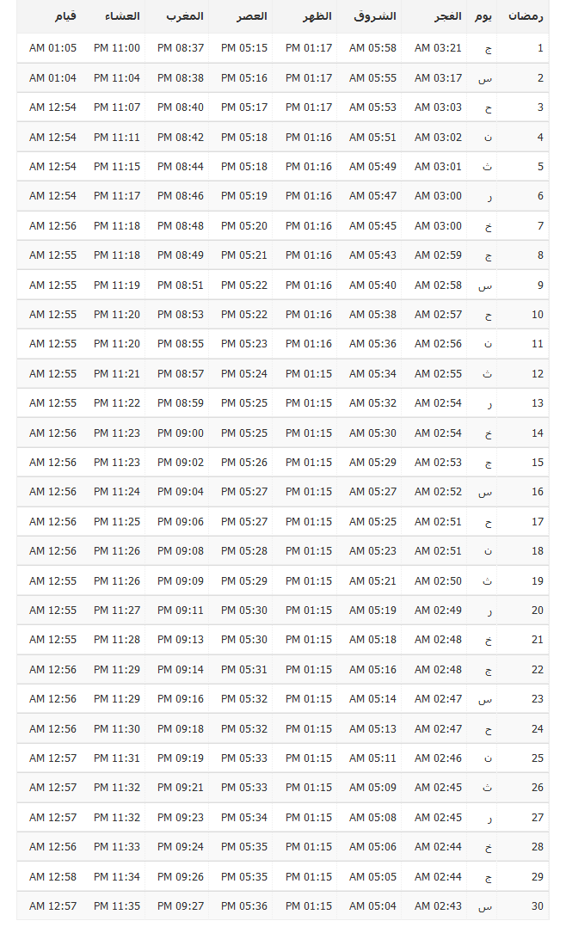Select the العشاء column header

(122, 16)
